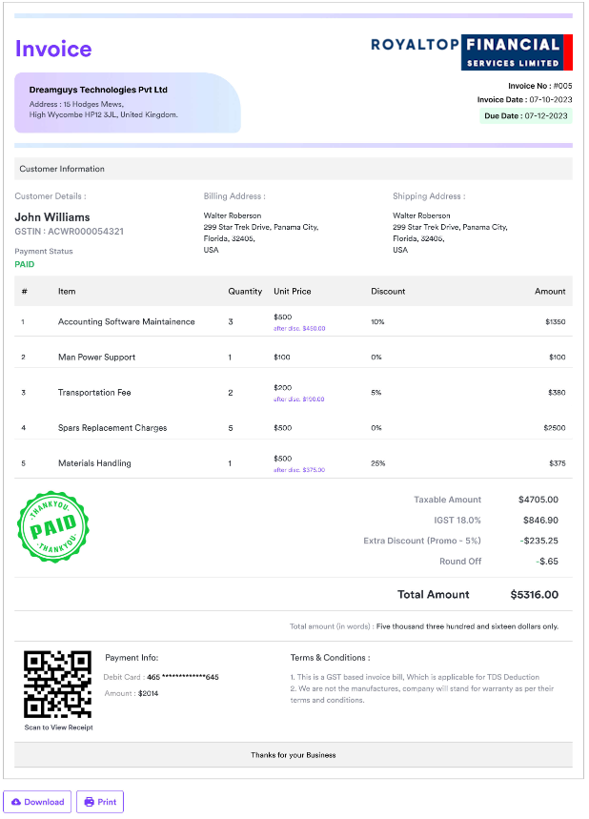Select the Materials Handling item

coord(94,463)
